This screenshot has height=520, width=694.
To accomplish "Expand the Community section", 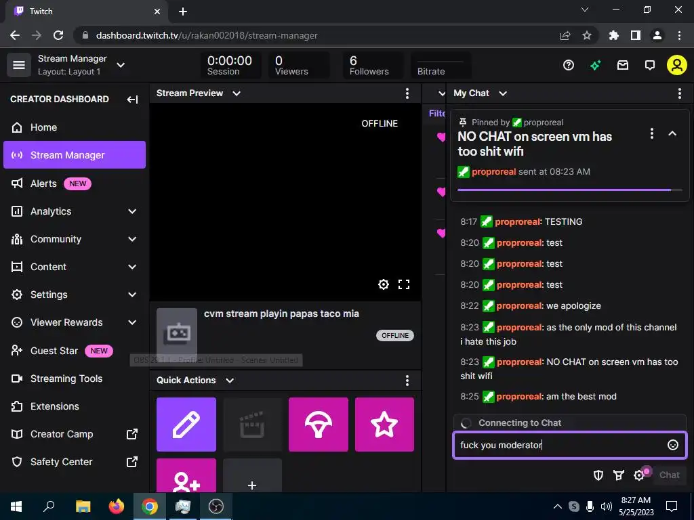I will click(x=132, y=239).
